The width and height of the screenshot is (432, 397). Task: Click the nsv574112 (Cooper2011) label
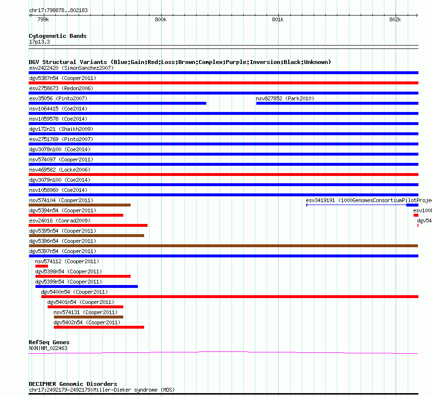click(x=67, y=261)
